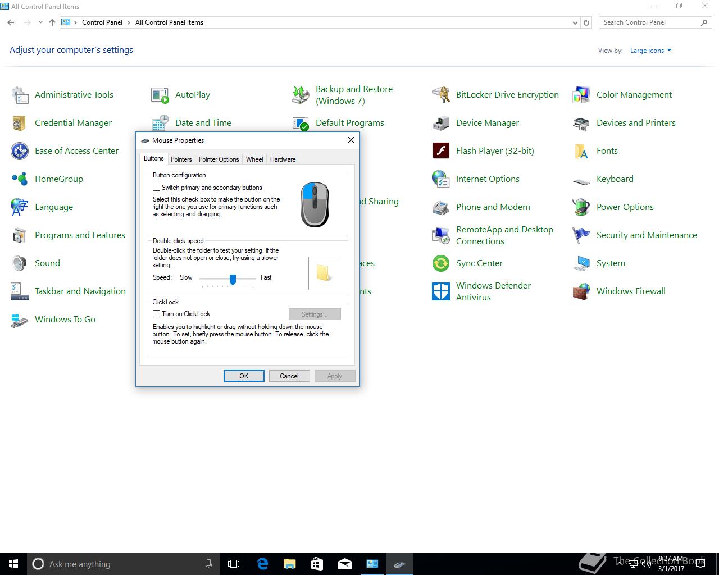Open the Language icon
This screenshot has height=575, width=719.
tap(20, 207)
